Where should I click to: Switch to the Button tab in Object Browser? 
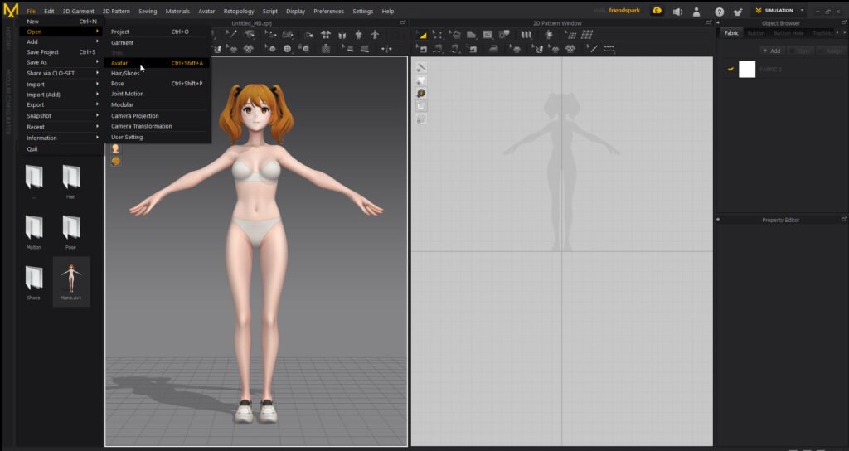(755, 33)
